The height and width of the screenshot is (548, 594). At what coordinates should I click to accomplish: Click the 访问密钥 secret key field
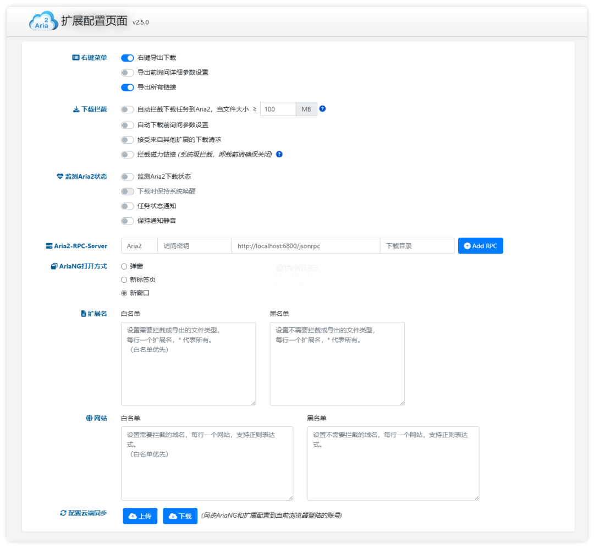point(194,245)
